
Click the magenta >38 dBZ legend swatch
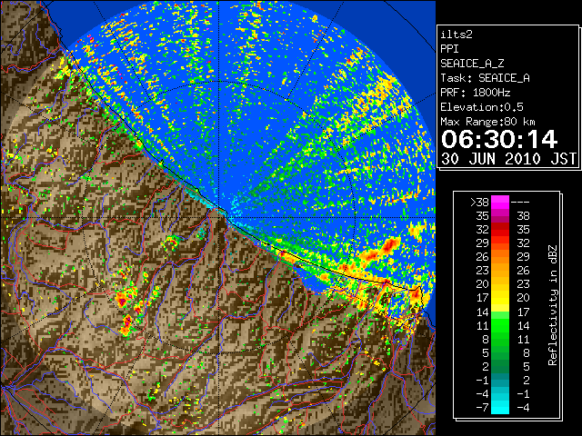(x=500, y=203)
